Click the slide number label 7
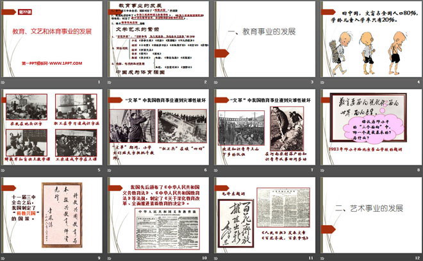Image resolution: width=423 pixels, height=261 pixels. pyautogui.click(x=312, y=170)
